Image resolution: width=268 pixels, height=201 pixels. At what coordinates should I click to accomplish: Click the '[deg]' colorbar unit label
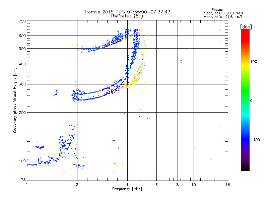pyautogui.click(x=246, y=27)
